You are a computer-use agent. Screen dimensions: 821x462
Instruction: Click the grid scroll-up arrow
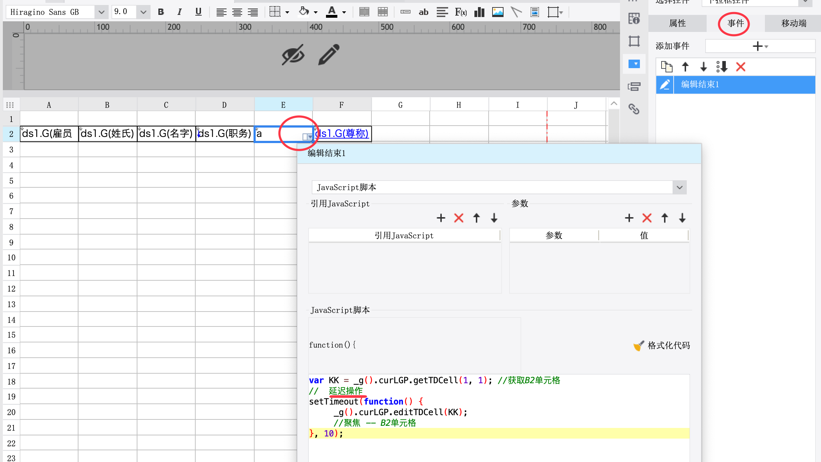coord(614,104)
